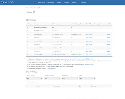
Task: Expand the Insights navigation menu
Action: (x=74, y=3)
